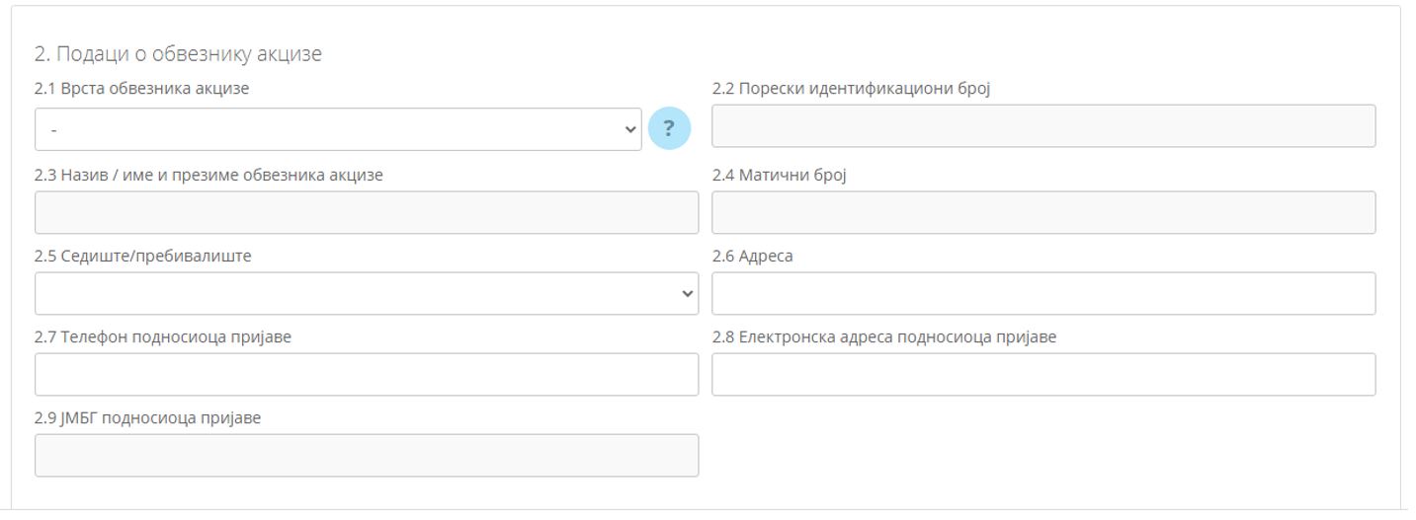Select the Телефон подносиоца пријаве field
Screen dimensions: 1416x520
pos(366,374)
